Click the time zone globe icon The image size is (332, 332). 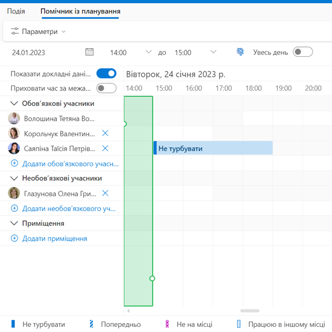pyautogui.click(x=240, y=52)
